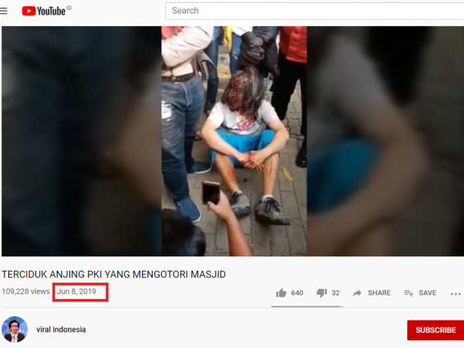
Task: Click the dislike count 32
Action: click(335, 293)
